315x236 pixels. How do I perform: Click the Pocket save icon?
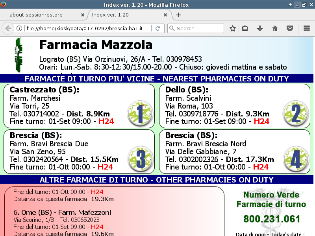pos(290,28)
